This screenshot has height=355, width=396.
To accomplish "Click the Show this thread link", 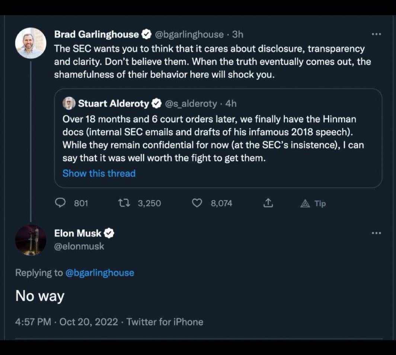I will point(99,173).
